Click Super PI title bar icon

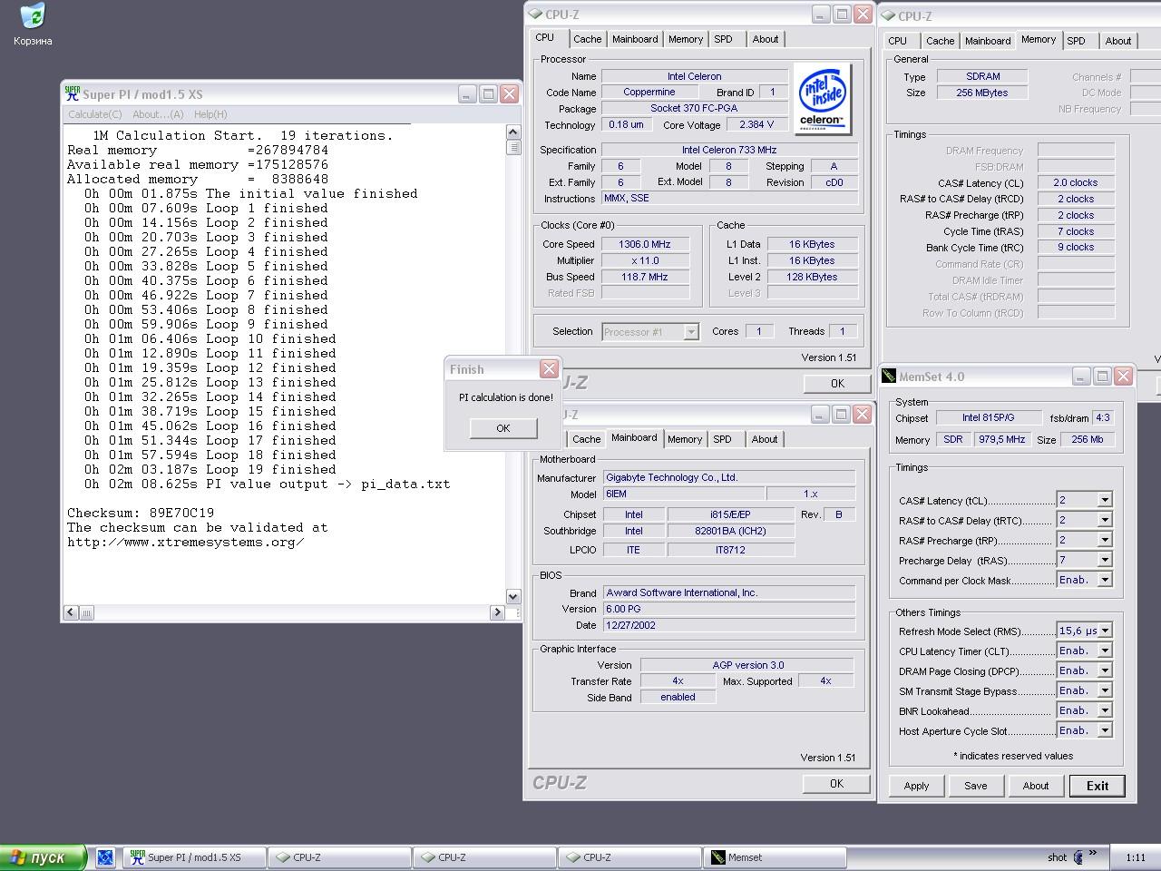coord(72,93)
